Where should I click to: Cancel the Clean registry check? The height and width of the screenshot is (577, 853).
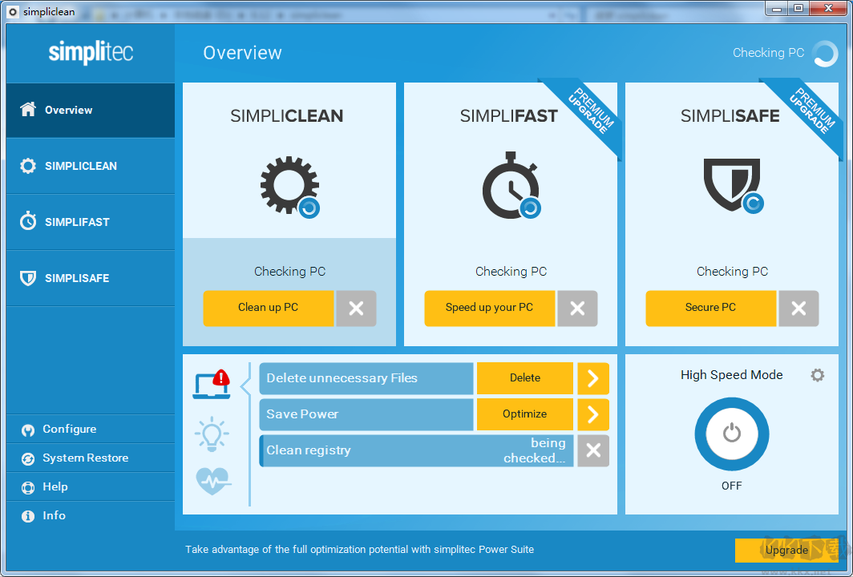point(592,450)
